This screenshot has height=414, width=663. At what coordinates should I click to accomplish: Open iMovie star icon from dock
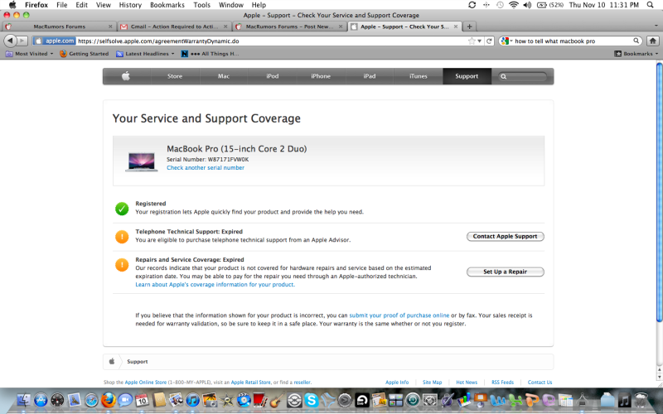tap(227, 400)
